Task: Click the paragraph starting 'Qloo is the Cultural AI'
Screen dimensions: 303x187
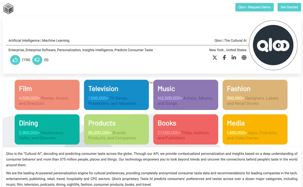Action: (152, 159)
